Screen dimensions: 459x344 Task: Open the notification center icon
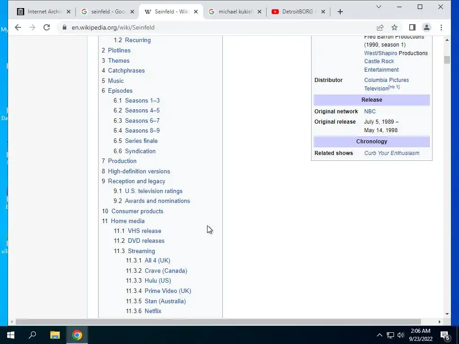445,336
